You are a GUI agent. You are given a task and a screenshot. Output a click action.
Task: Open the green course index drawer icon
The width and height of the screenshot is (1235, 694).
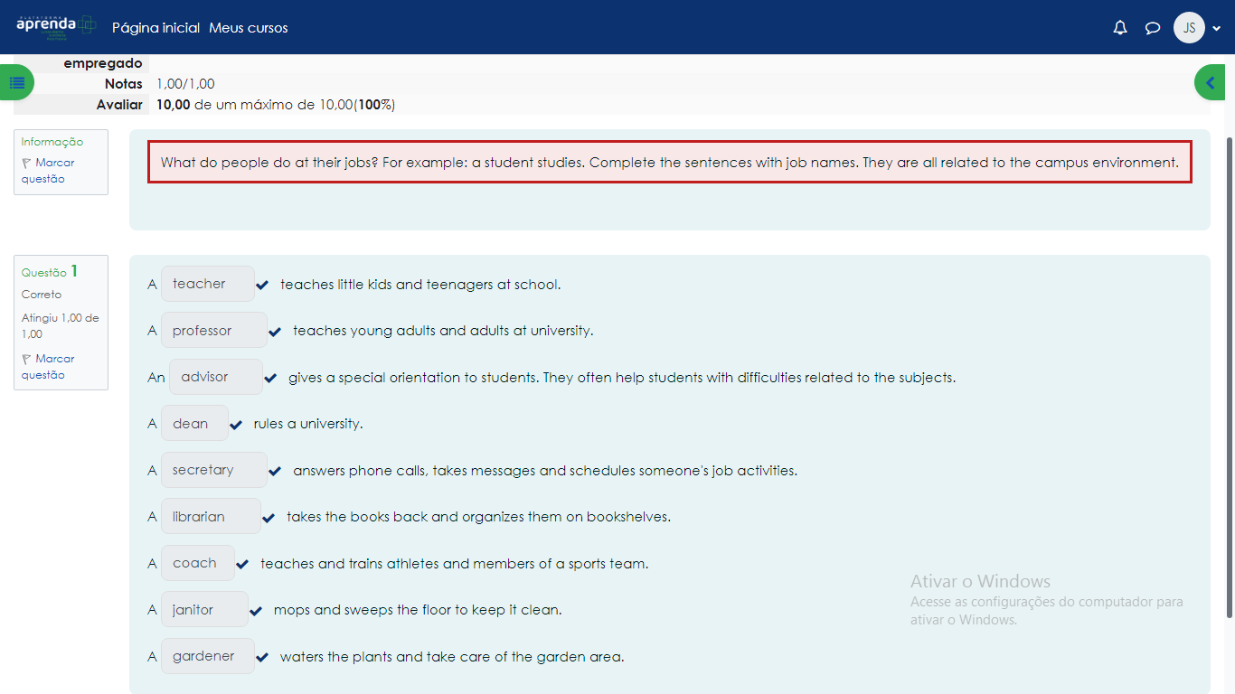point(17,83)
